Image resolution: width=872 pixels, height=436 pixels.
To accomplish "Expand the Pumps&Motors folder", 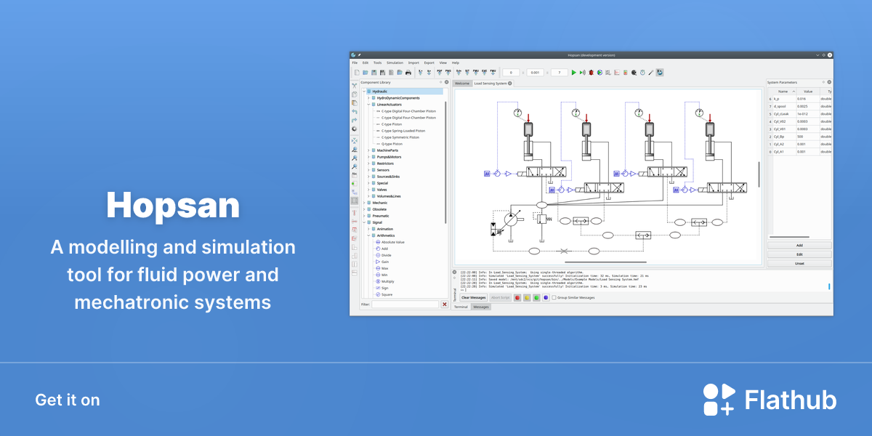I will [368, 157].
